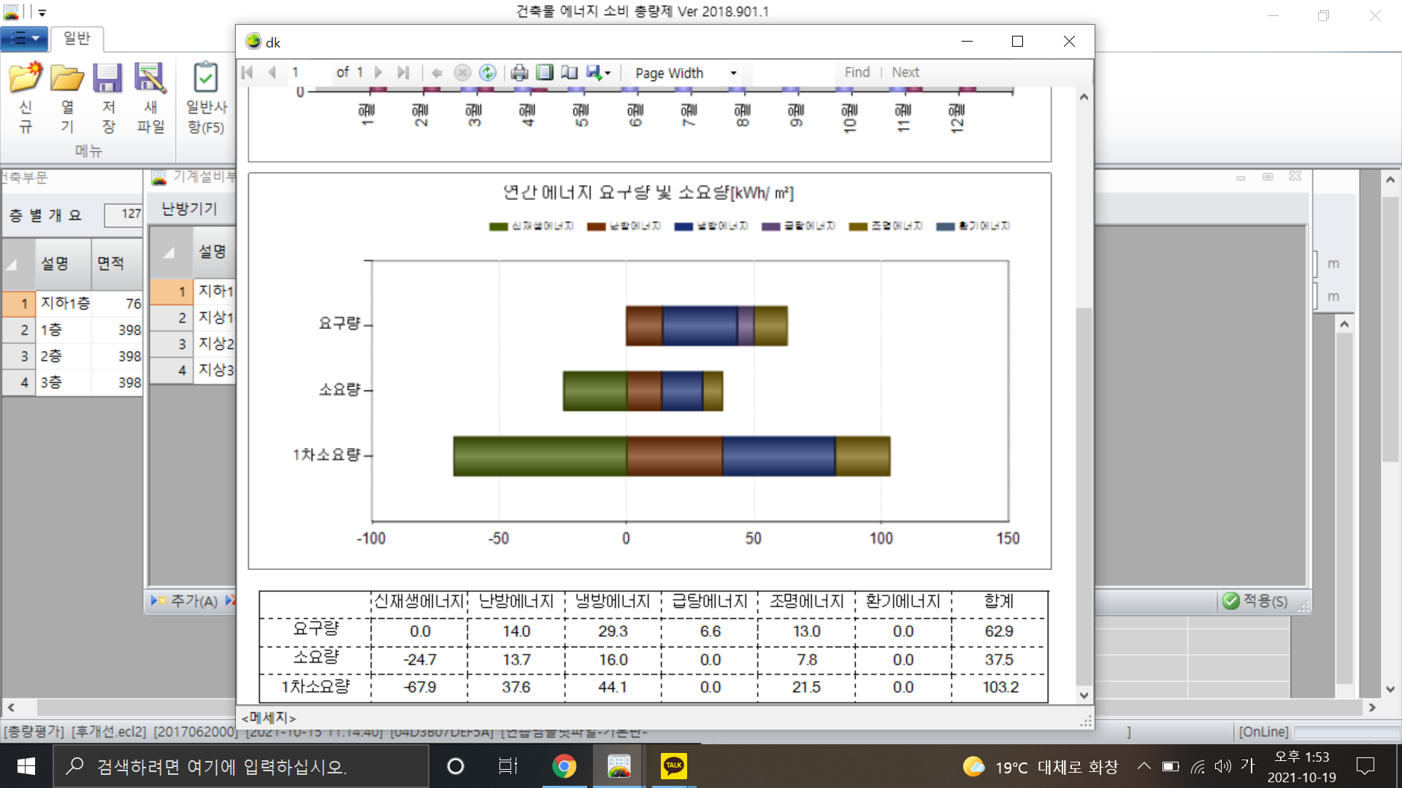Select the 일반 ribbon tab
The height and width of the screenshot is (788, 1402).
click(x=77, y=38)
